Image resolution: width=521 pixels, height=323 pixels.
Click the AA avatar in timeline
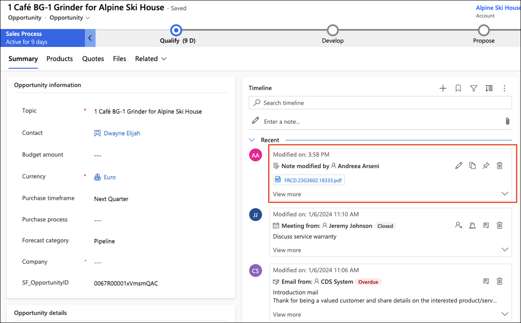pos(256,155)
